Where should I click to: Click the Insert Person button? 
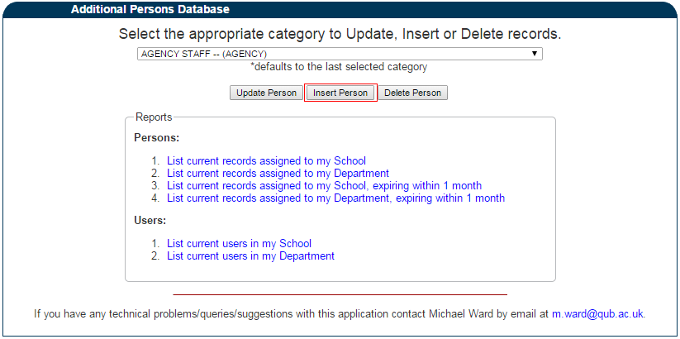[x=340, y=93]
